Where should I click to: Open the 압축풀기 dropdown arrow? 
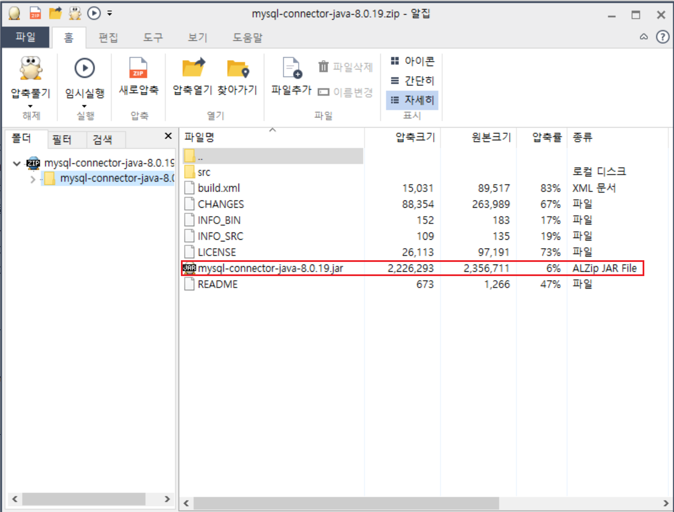(30, 106)
